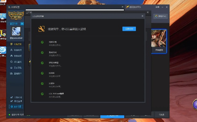Open the weather-style desktop shortcut icon

tap(3, 16)
